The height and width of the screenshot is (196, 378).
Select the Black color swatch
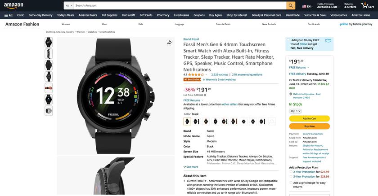coord(187,121)
